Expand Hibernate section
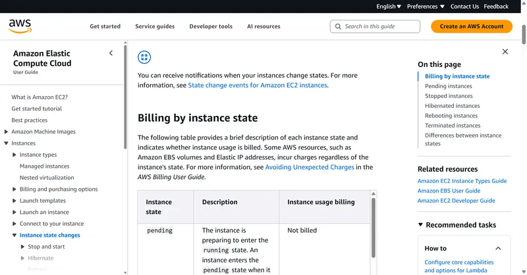Screen dimensions: 527x275 22,258
